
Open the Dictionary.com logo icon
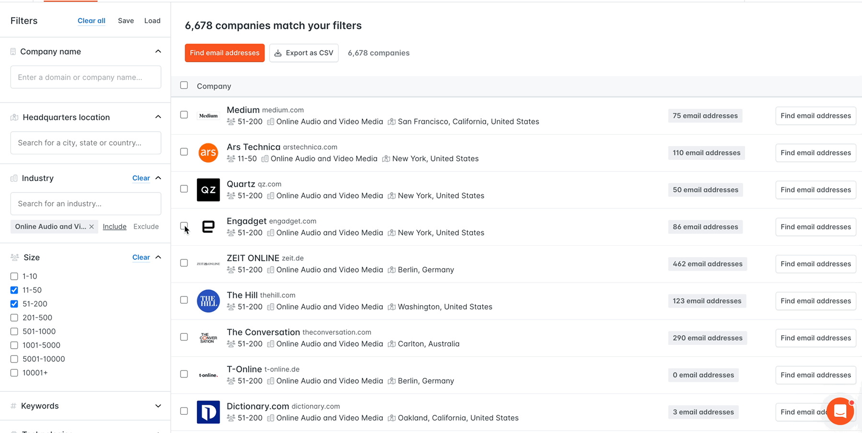(208, 412)
